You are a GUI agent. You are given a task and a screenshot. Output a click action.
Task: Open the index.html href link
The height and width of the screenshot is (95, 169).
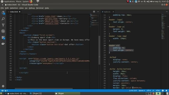pyautogui.click(x=50, y=16)
